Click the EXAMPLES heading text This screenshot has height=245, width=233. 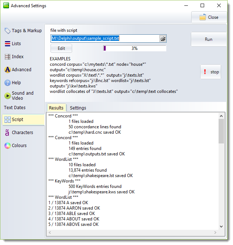coord(60,59)
